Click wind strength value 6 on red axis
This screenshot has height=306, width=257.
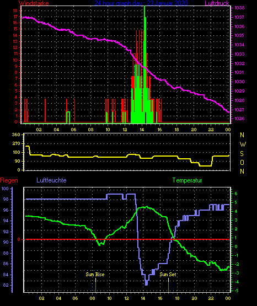click(16, 85)
